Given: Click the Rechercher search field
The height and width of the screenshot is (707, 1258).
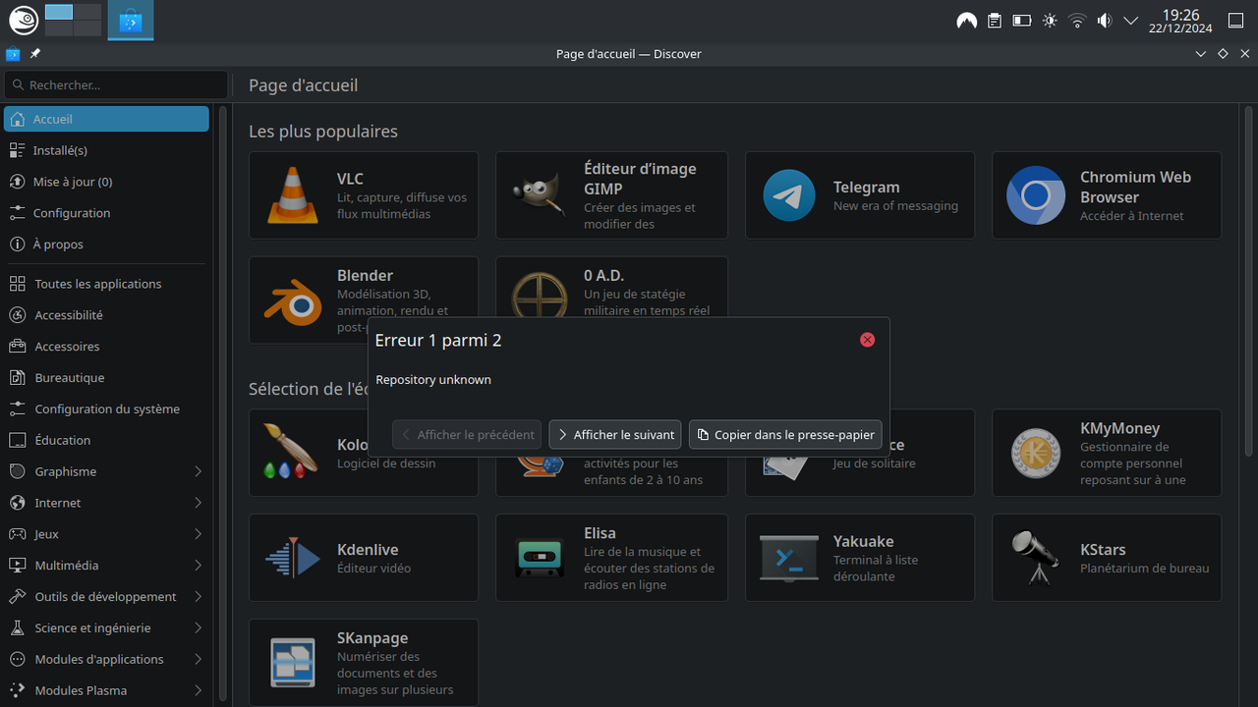Looking at the screenshot, I should [x=116, y=84].
